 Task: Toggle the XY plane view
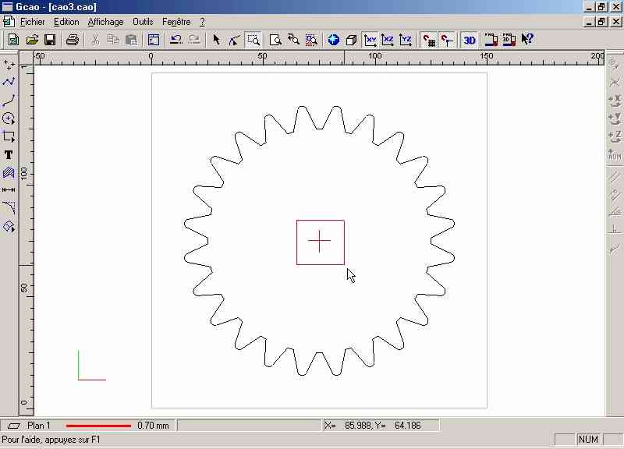click(370, 40)
